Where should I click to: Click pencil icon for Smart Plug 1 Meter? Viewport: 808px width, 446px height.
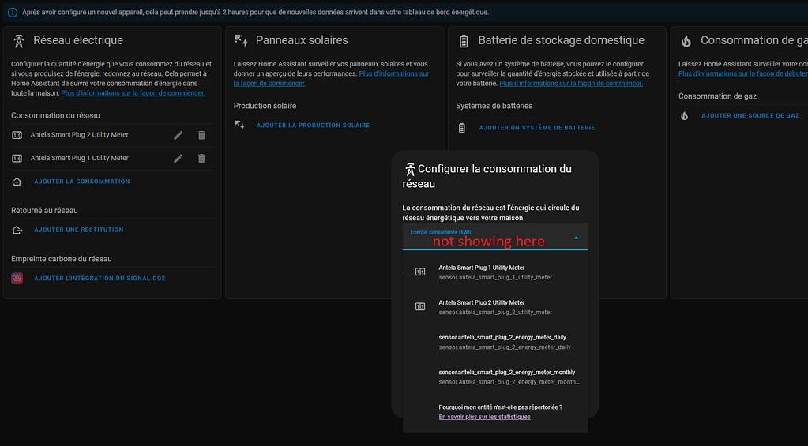[179, 158]
